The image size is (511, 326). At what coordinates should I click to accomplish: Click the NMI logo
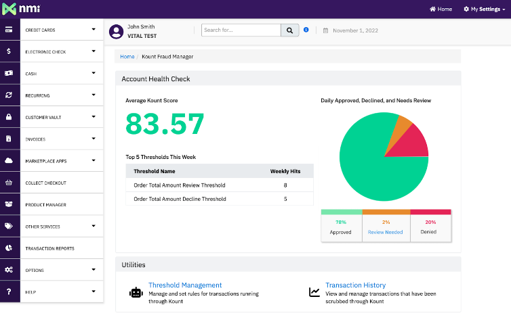[21, 9]
